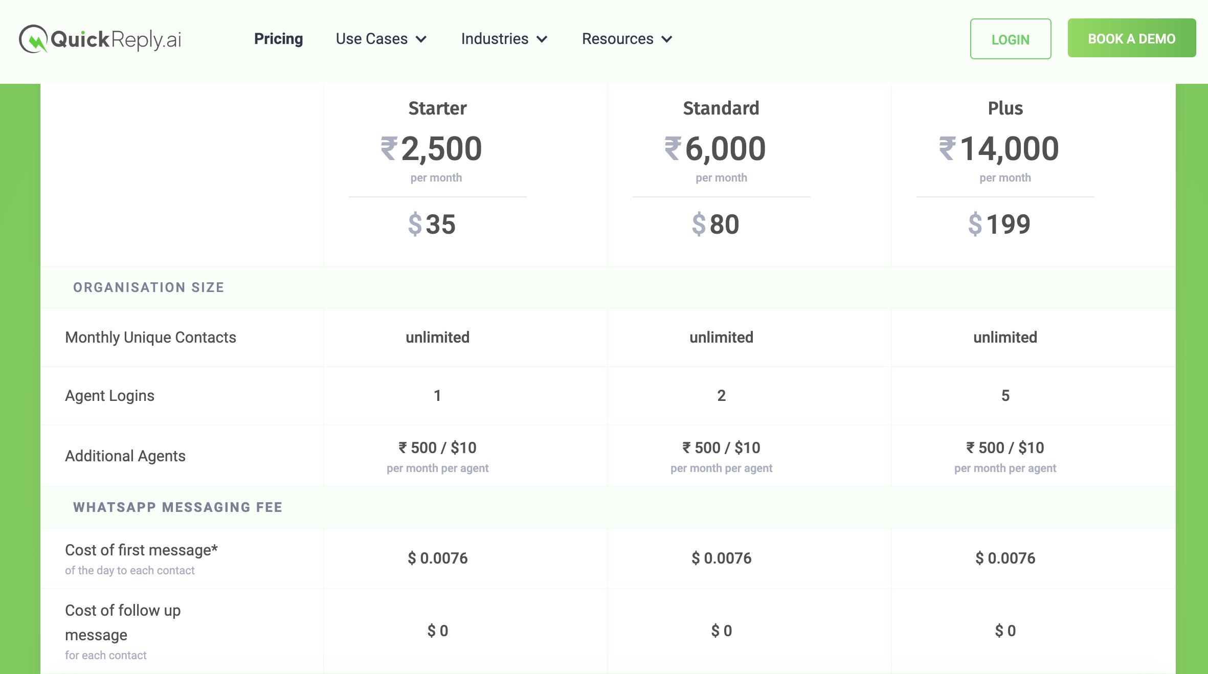Open the Pricing menu item
The height and width of the screenshot is (674, 1208).
(278, 39)
